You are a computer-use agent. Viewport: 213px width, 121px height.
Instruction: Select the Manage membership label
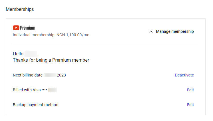175,31
